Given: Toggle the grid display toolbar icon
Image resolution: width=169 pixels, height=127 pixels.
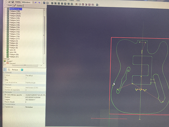Looking at the screenshot, I should point(47,3).
